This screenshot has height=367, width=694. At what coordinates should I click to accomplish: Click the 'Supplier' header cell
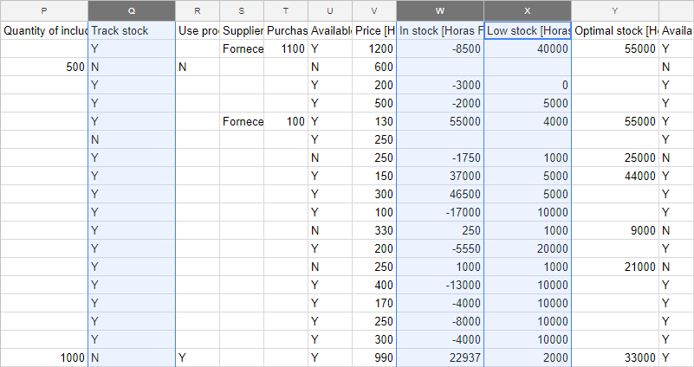[x=242, y=31]
